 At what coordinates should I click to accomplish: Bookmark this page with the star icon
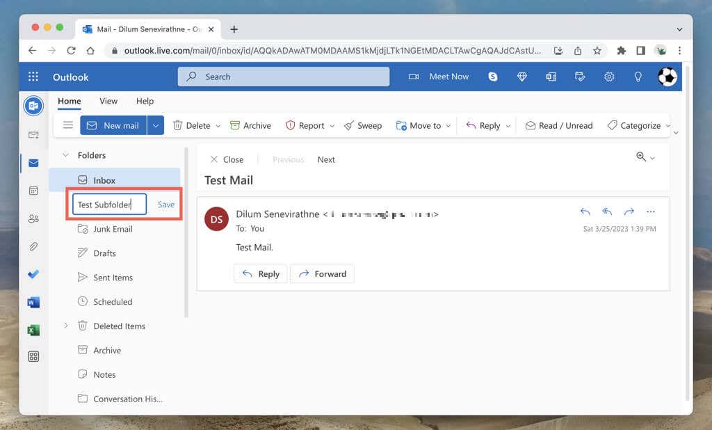(x=597, y=51)
